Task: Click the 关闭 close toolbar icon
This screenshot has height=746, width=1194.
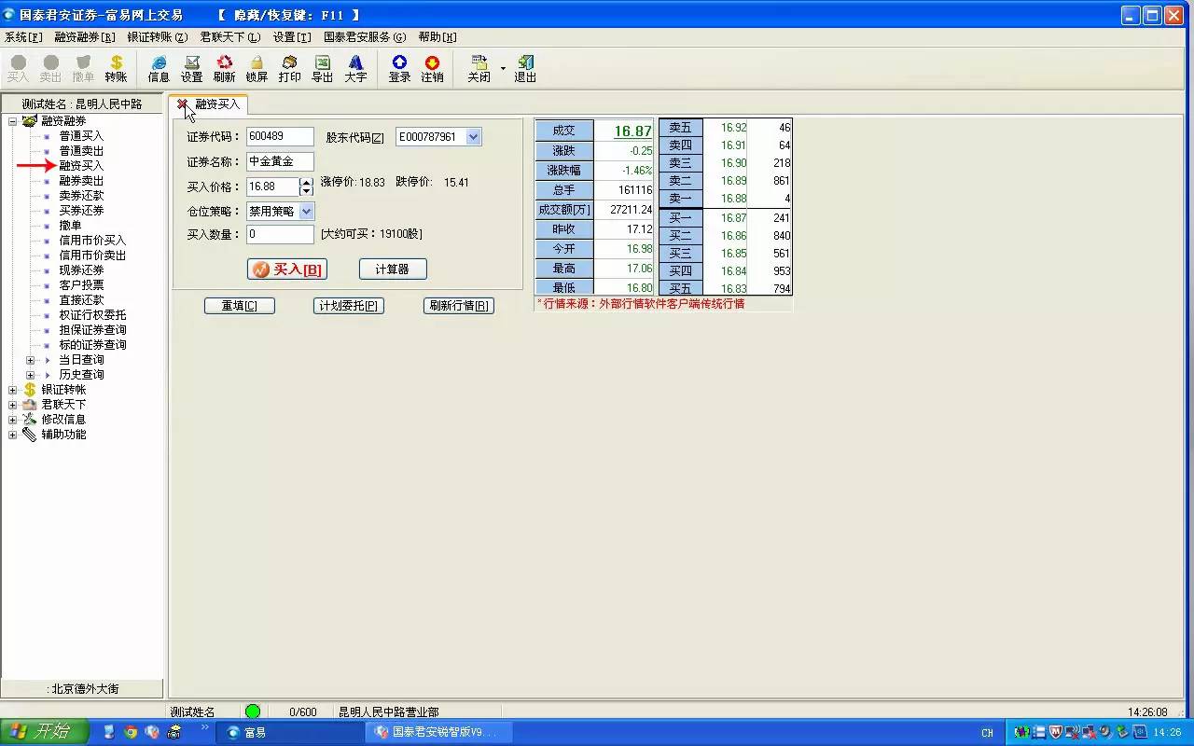Action: (479, 68)
